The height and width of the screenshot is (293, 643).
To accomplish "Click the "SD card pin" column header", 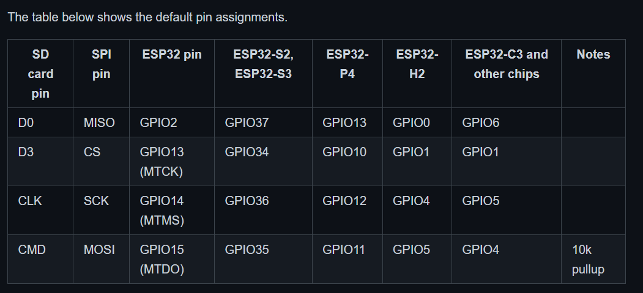I will 40,74.
